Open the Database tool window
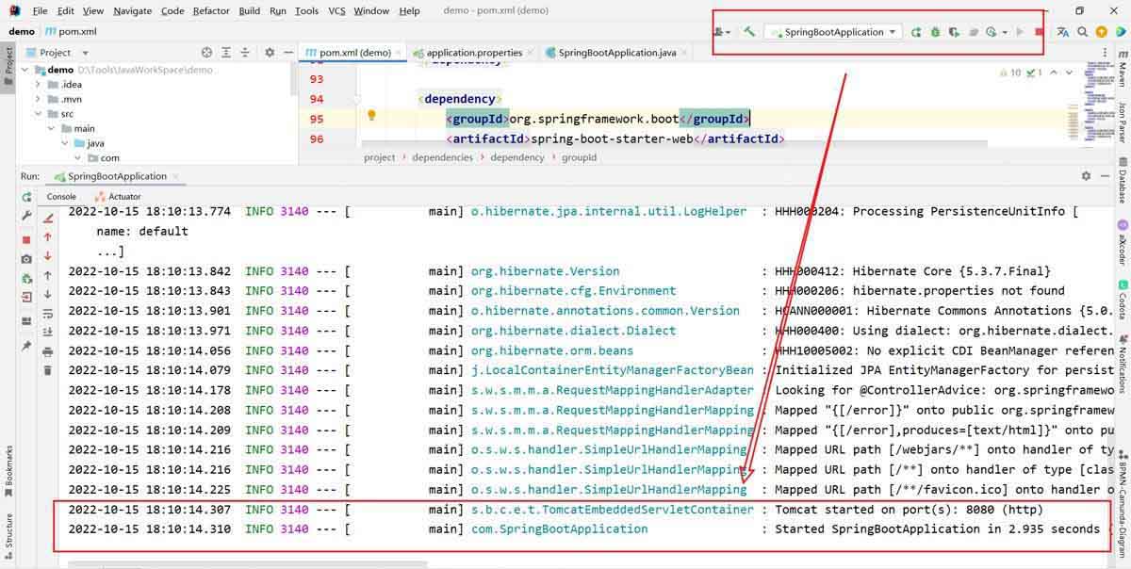Image resolution: width=1131 pixels, height=569 pixels. [x=1122, y=179]
